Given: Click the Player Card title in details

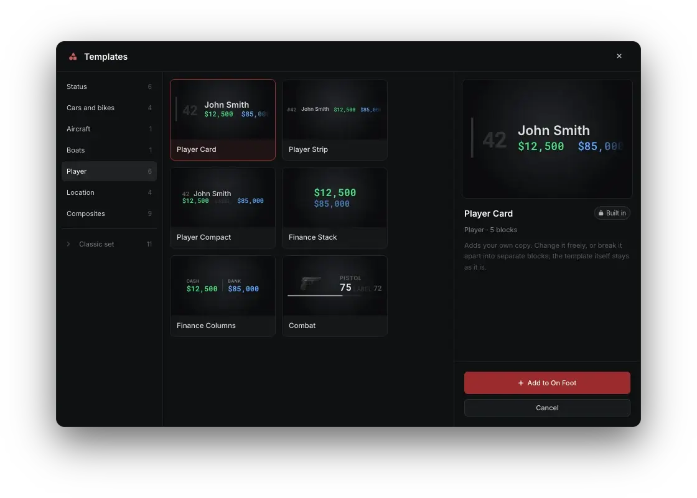Looking at the screenshot, I should point(489,214).
